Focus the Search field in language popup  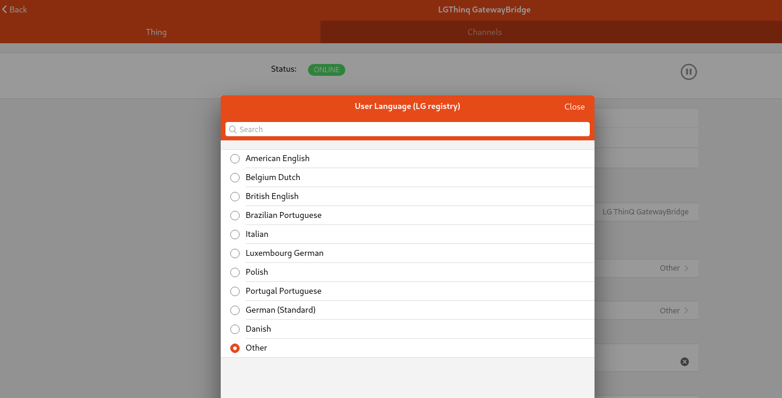point(408,129)
